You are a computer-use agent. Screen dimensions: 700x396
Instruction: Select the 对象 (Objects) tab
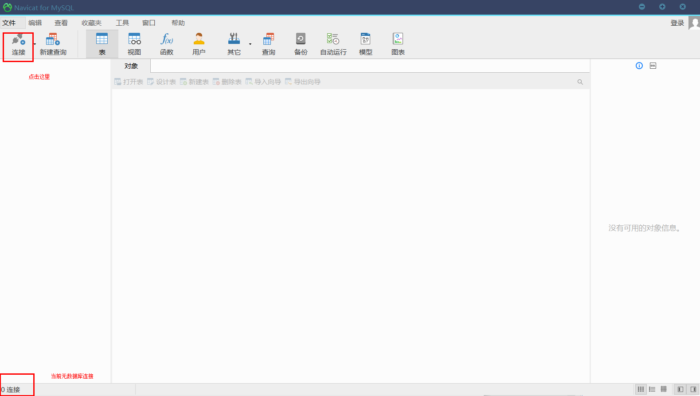point(131,66)
